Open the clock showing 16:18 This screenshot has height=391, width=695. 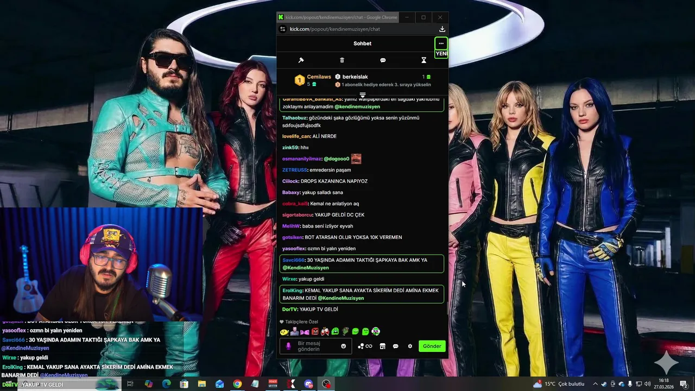click(664, 384)
